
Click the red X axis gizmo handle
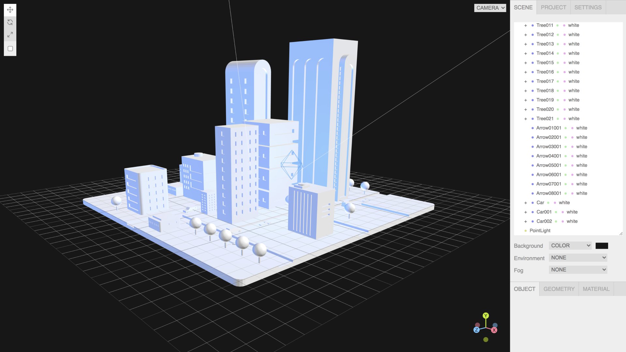point(494,330)
